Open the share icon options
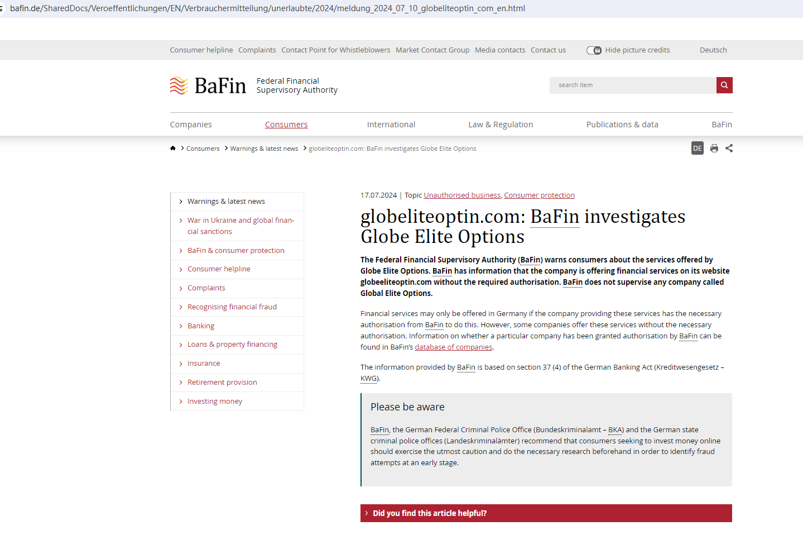The width and height of the screenshot is (803, 540). click(x=729, y=148)
